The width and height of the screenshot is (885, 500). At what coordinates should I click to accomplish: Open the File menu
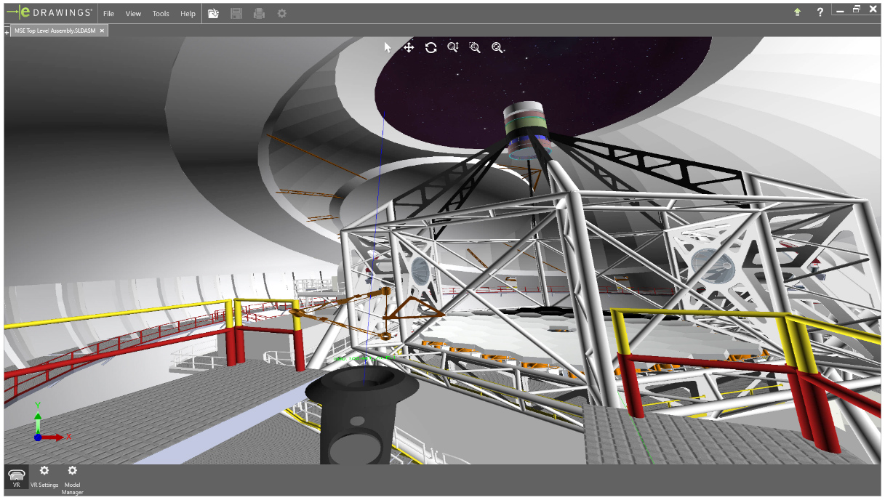point(108,12)
